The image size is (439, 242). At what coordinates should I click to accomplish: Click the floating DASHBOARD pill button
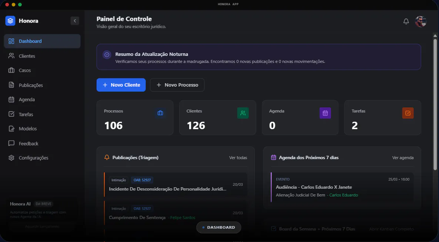pyautogui.click(x=219, y=228)
